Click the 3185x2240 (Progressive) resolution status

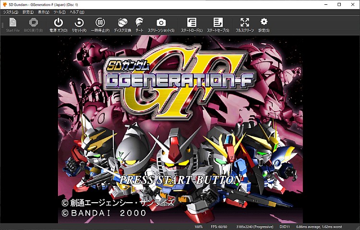tap(255, 227)
